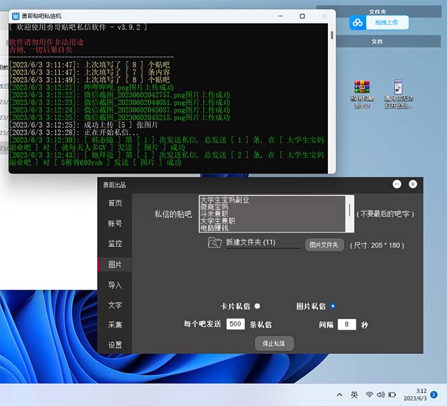Click the 图片文件夹 button
447x406 pixels.
point(325,245)
